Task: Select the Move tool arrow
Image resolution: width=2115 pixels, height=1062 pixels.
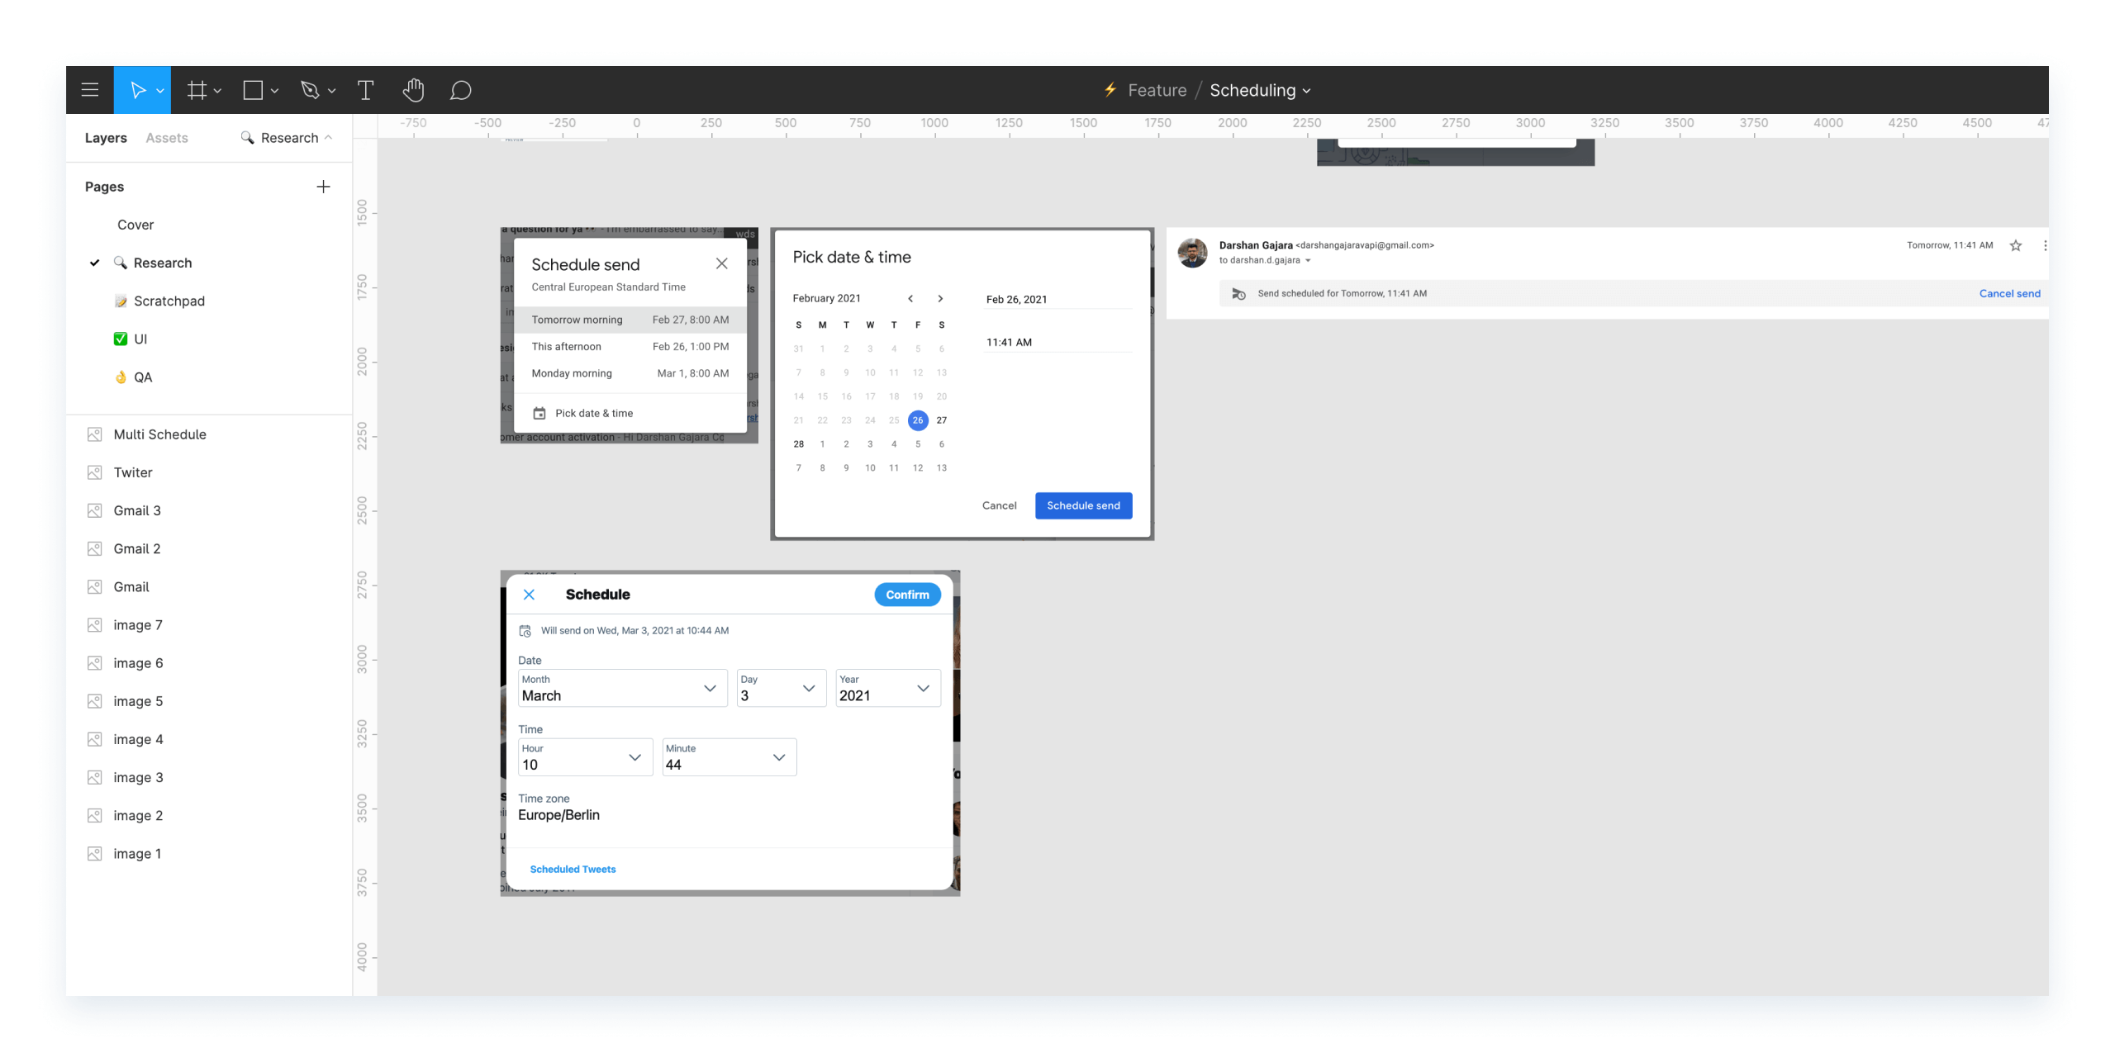Action: point(138,90)
